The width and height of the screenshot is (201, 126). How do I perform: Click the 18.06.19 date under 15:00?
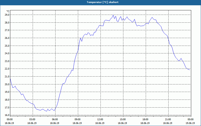[122, 123]
